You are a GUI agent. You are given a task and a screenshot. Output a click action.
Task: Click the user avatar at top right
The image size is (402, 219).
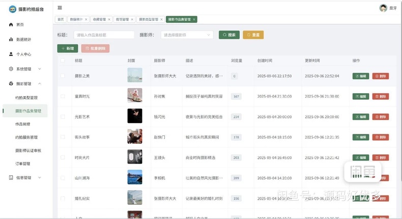(x=383, y=8)
